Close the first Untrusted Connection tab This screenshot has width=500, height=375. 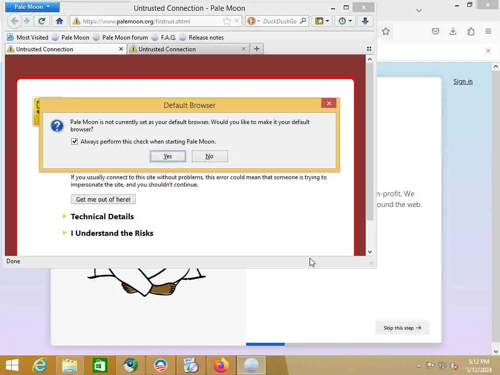click(x=121, y=49)
